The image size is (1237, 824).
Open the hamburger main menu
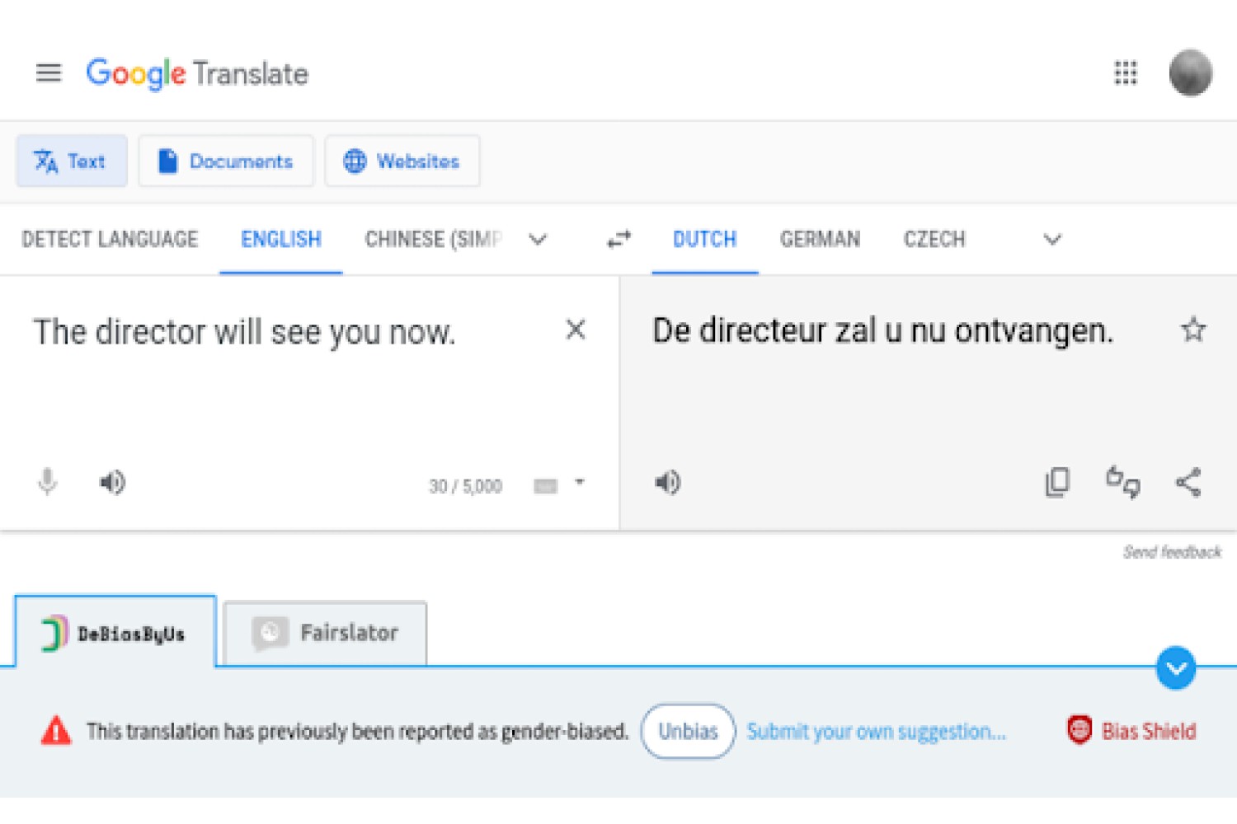click(49, 73)
